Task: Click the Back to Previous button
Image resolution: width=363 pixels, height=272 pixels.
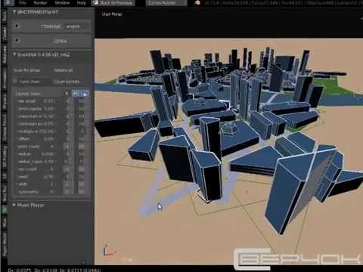Action: pos(113,3)
